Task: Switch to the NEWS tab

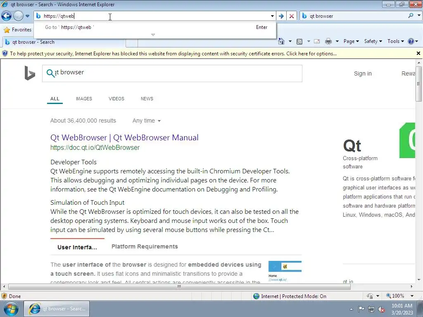Action: [x=147, y=99]
